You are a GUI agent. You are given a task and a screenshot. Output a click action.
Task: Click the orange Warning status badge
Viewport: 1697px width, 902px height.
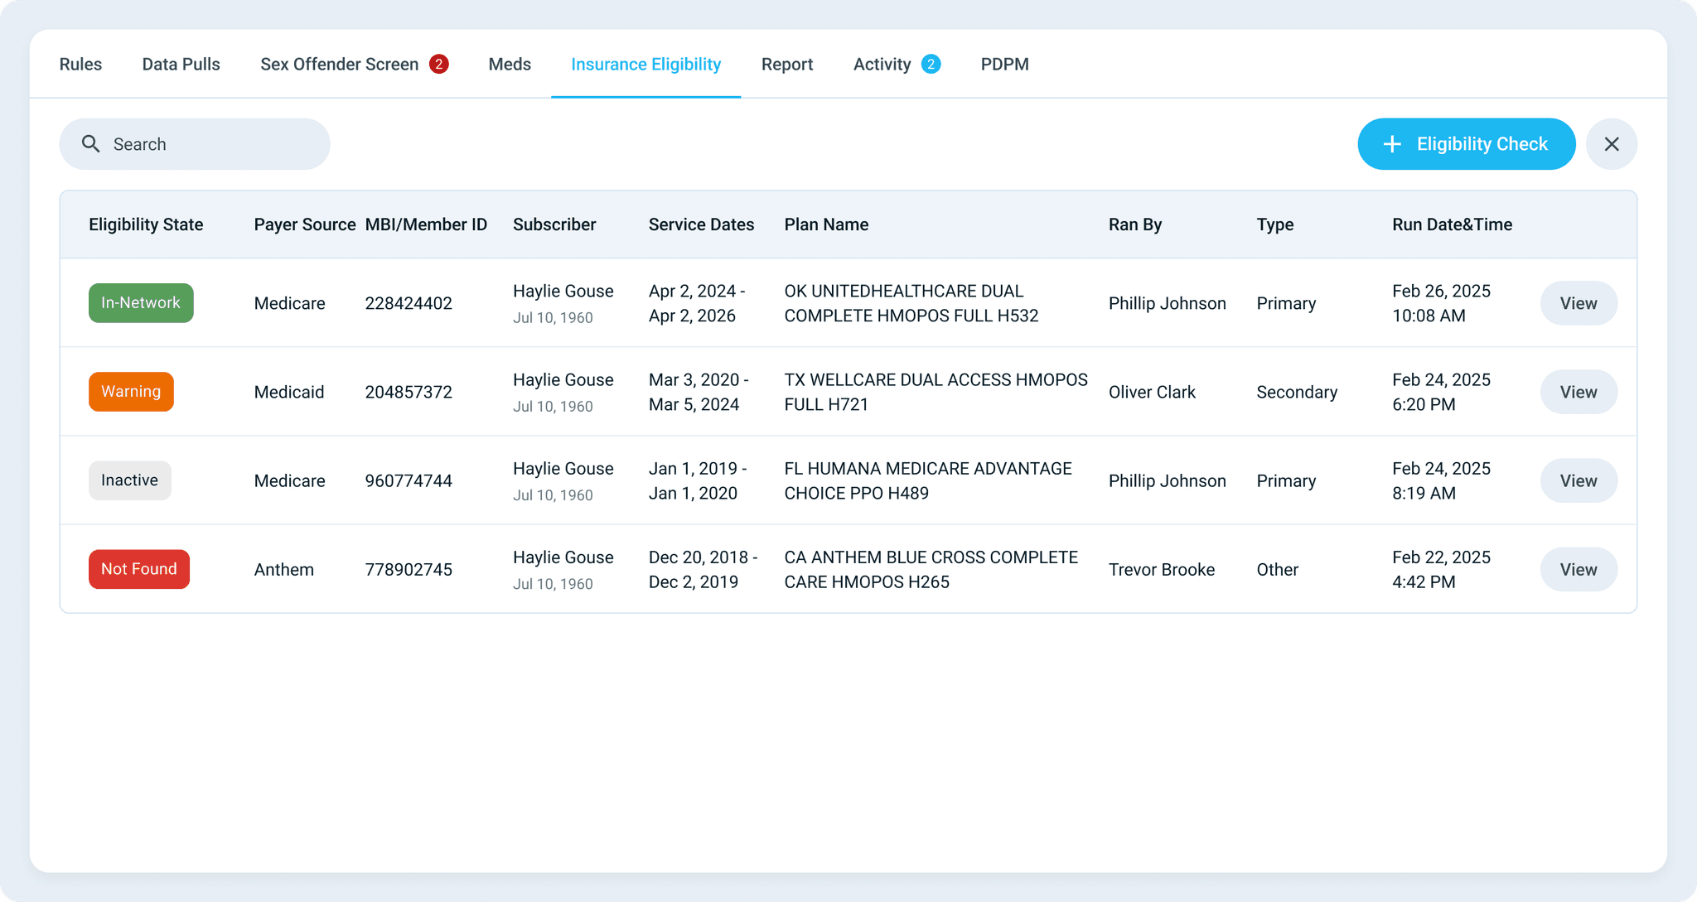coord(131,392)
